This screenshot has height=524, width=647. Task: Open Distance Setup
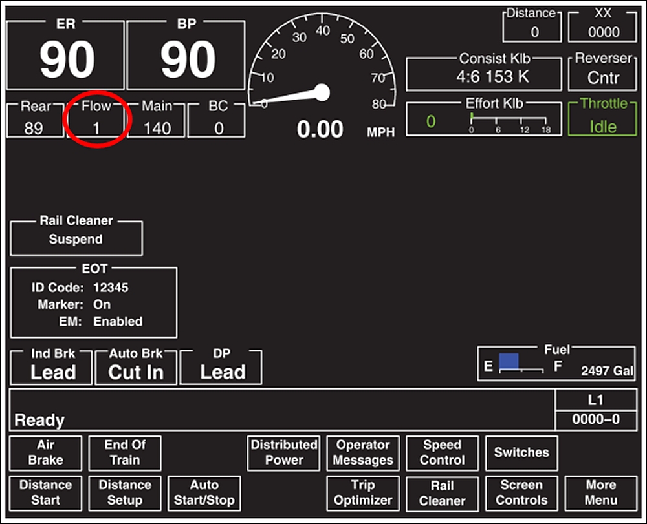(125, 492)
